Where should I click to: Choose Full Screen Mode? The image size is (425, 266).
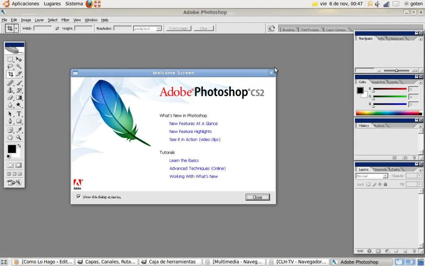[x=20, y=174]
